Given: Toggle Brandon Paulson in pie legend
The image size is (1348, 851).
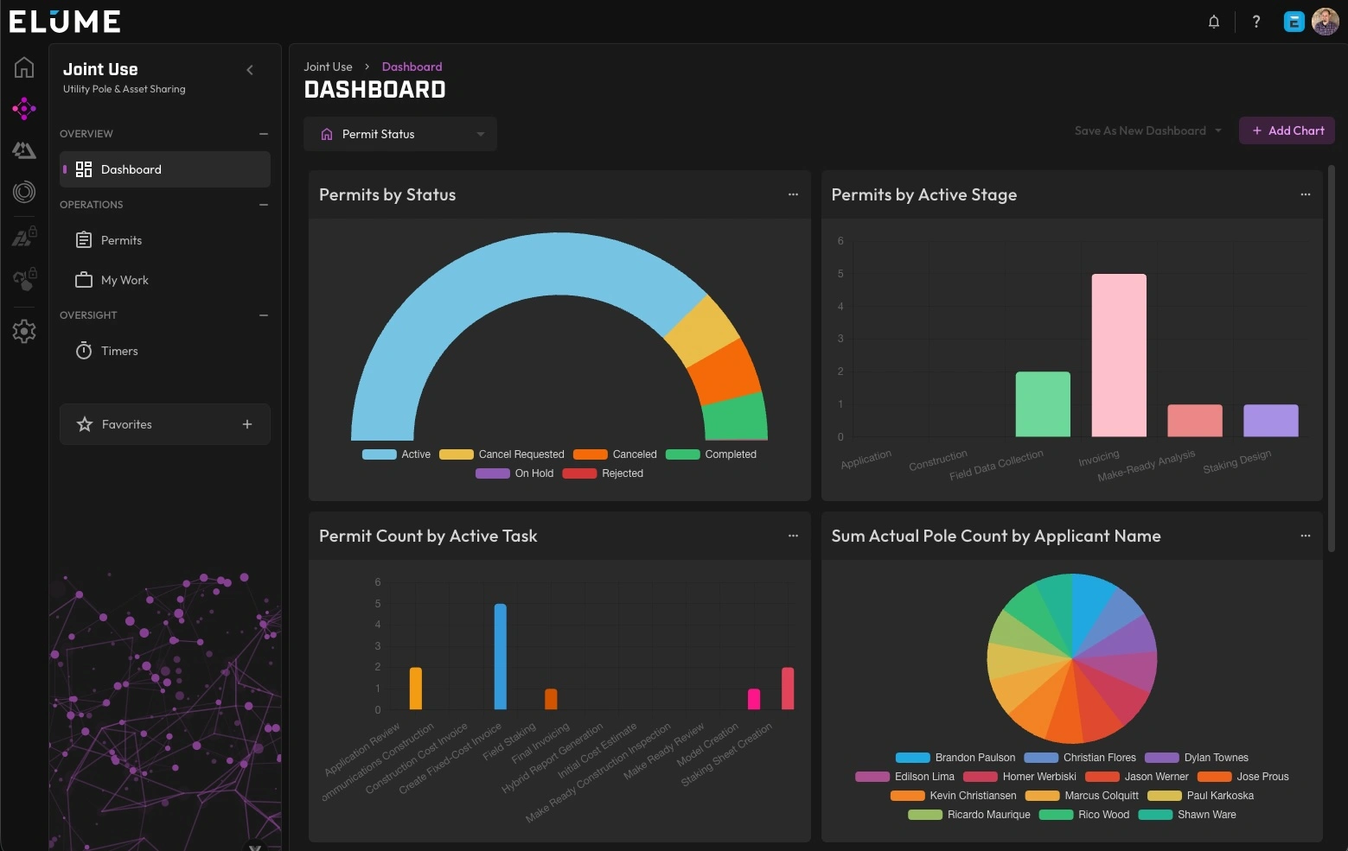Looking at the screenshot, I should [955, 758].
